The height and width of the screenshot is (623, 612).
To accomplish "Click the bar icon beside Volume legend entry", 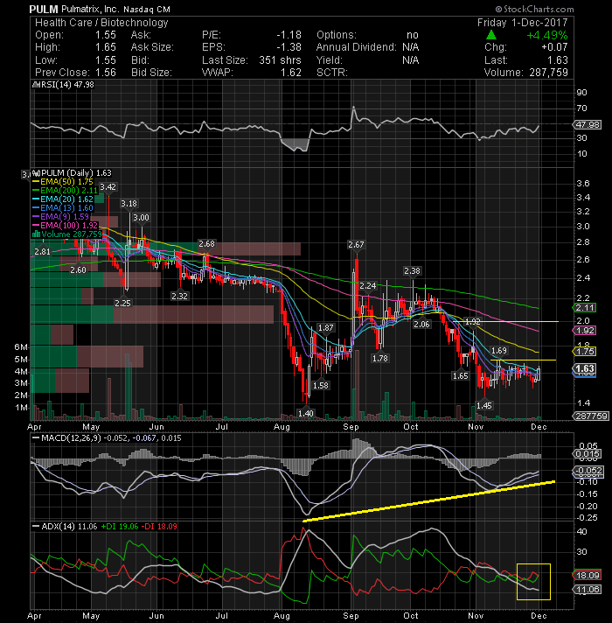I will pyautogui.click(x=36, y=234).
